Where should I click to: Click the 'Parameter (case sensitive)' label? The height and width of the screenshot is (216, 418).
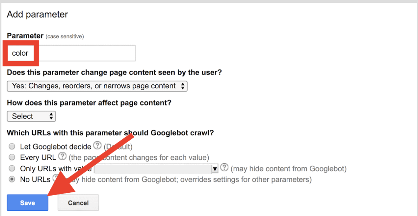pyautogui.click(x=45, y=36)
